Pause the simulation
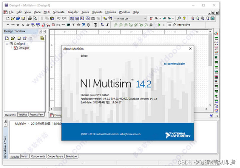The width and height of the screenshot is (240, 168). pyautogui.click(x=164, y=25)
